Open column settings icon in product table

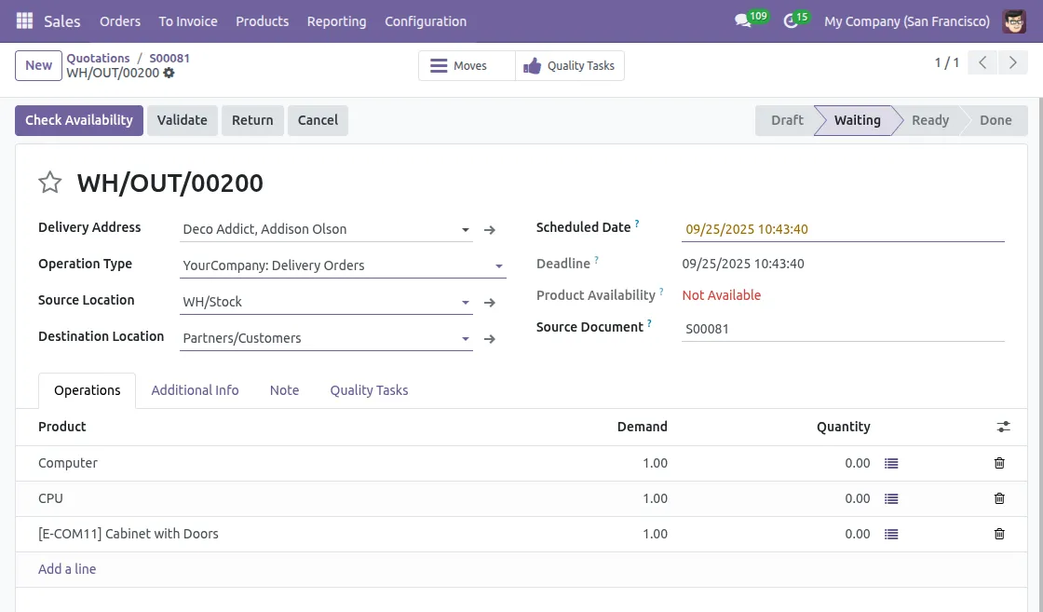tap(1003, 427)
